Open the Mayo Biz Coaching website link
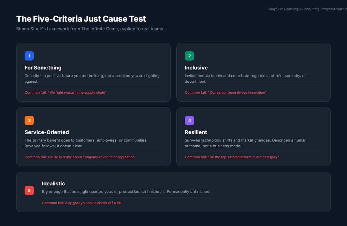This screenshot has height=226, width=347. coord(334,9)
